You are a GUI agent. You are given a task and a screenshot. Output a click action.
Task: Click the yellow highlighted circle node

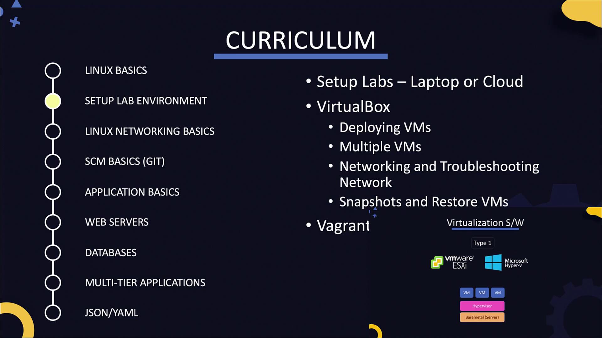pyautogui.click(x=52, y=101)
